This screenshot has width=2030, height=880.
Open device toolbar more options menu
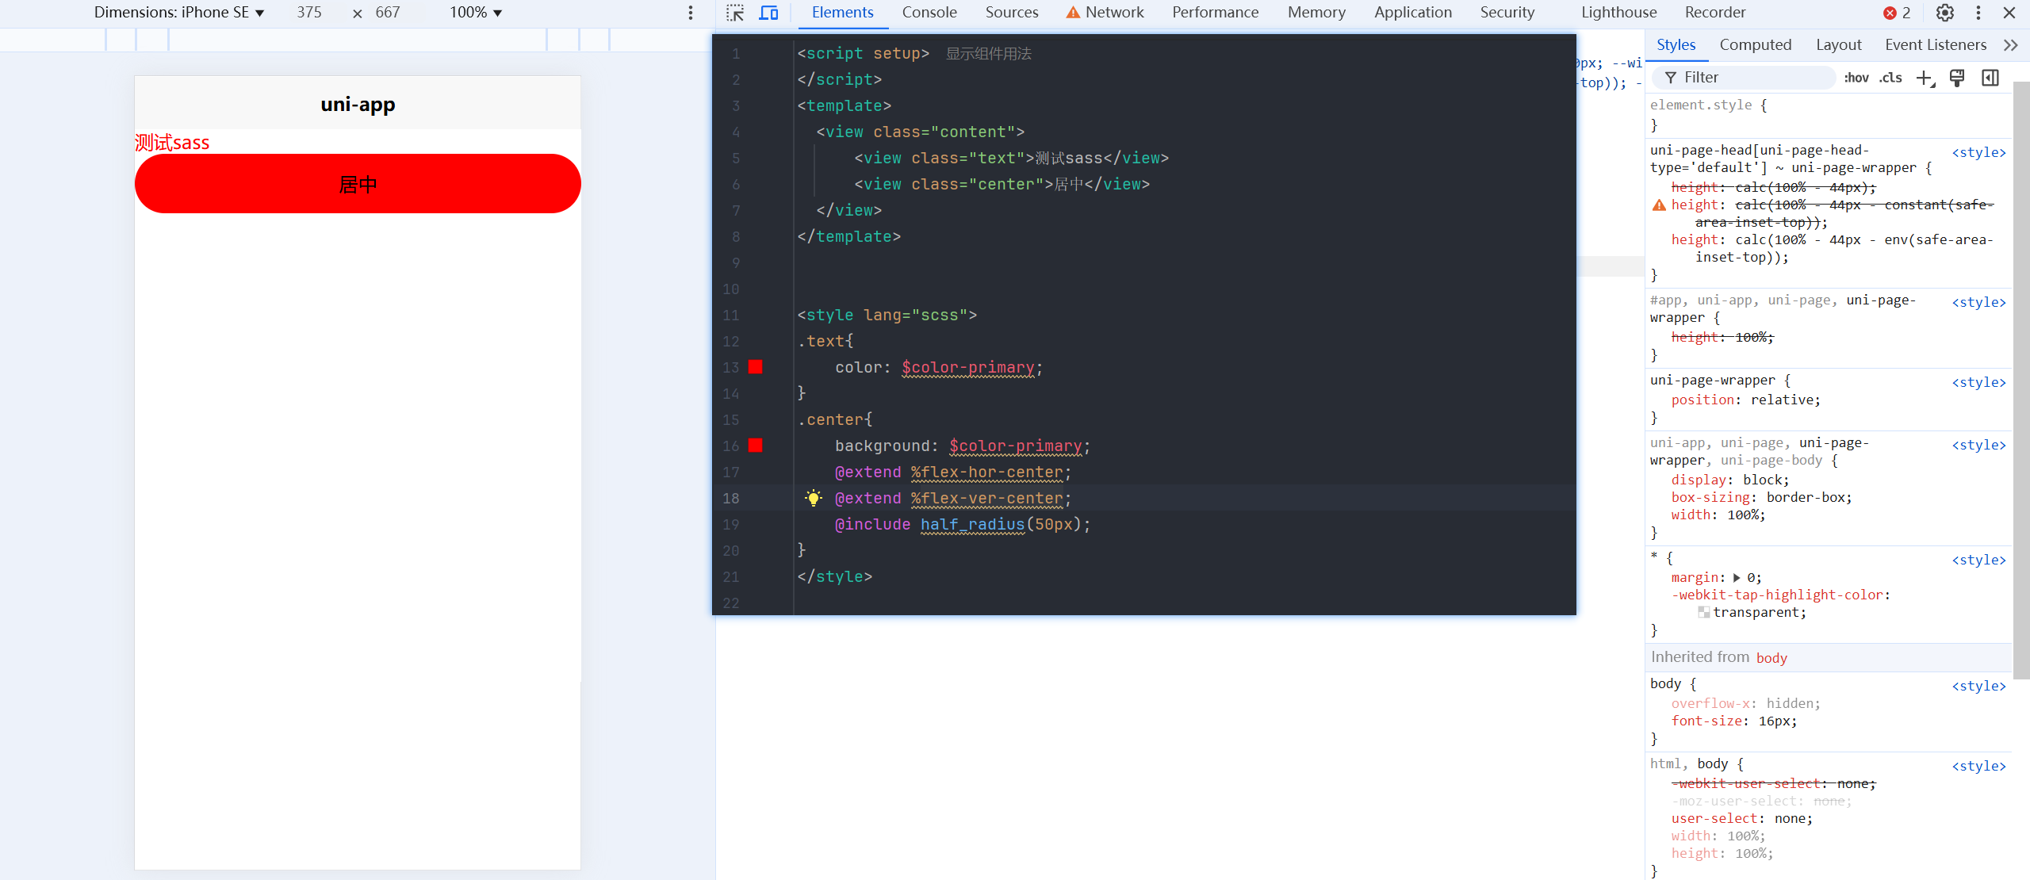pos(691,13)
